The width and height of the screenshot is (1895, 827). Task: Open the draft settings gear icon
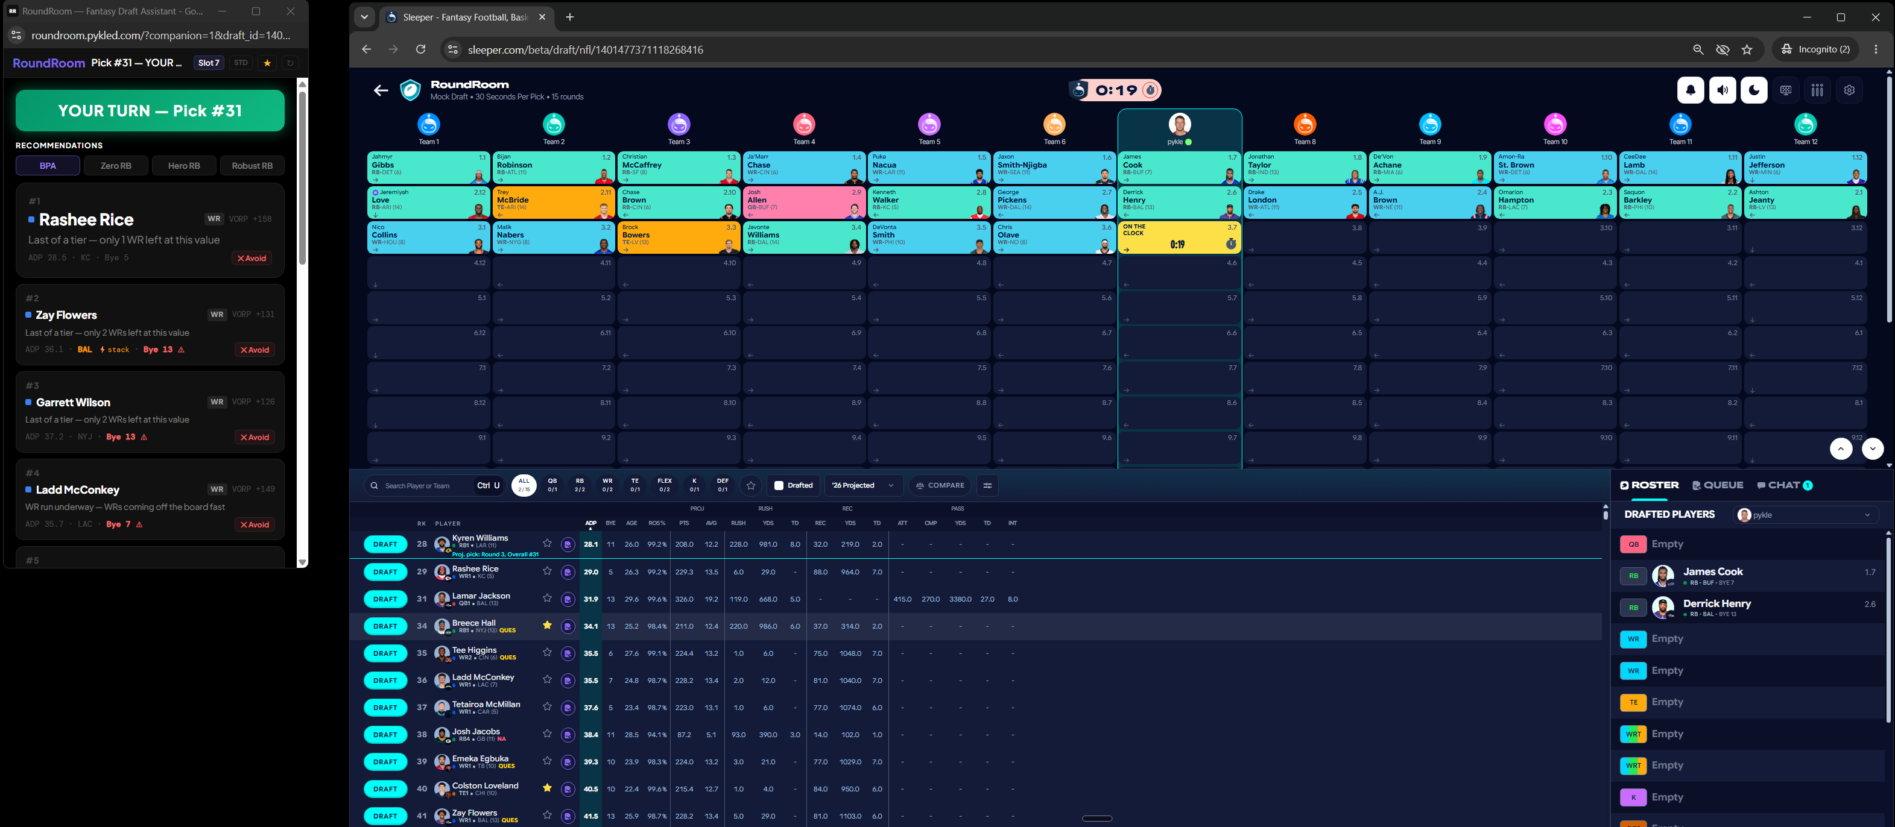(1849, 90)
